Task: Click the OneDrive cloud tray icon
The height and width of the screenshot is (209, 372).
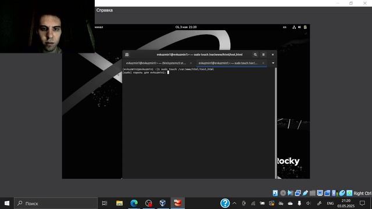Action: point(290,203)
